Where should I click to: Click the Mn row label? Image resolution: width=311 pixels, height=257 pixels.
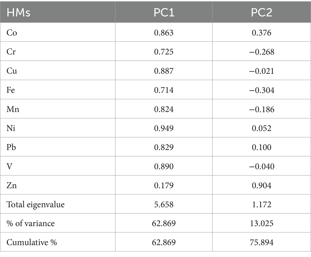[x=13, y=109]
